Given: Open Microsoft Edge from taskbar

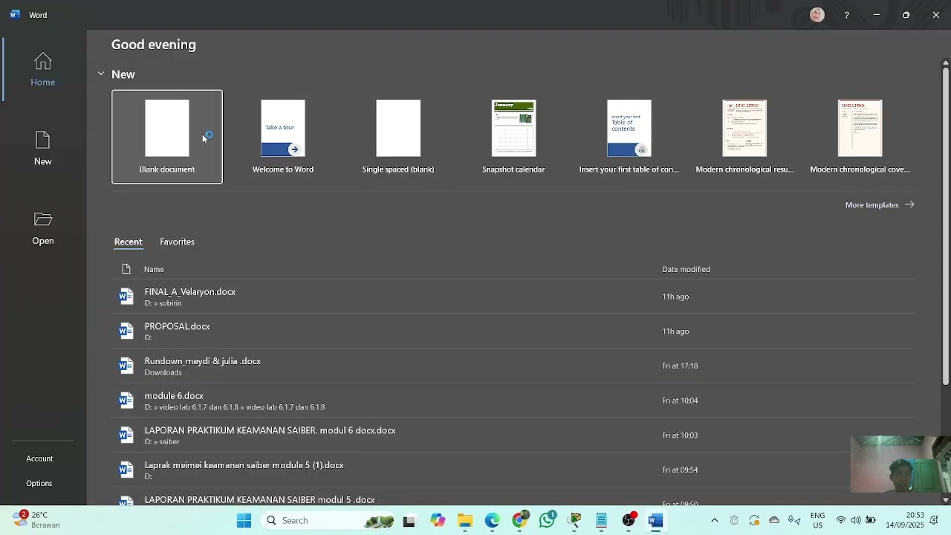Looking at the screenshot, I should tap(493, 521).
